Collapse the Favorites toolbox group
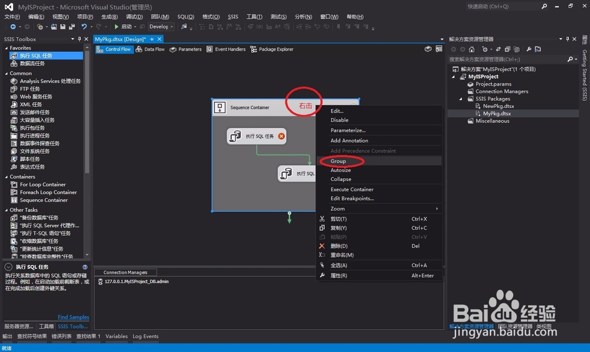 [6, 48]
